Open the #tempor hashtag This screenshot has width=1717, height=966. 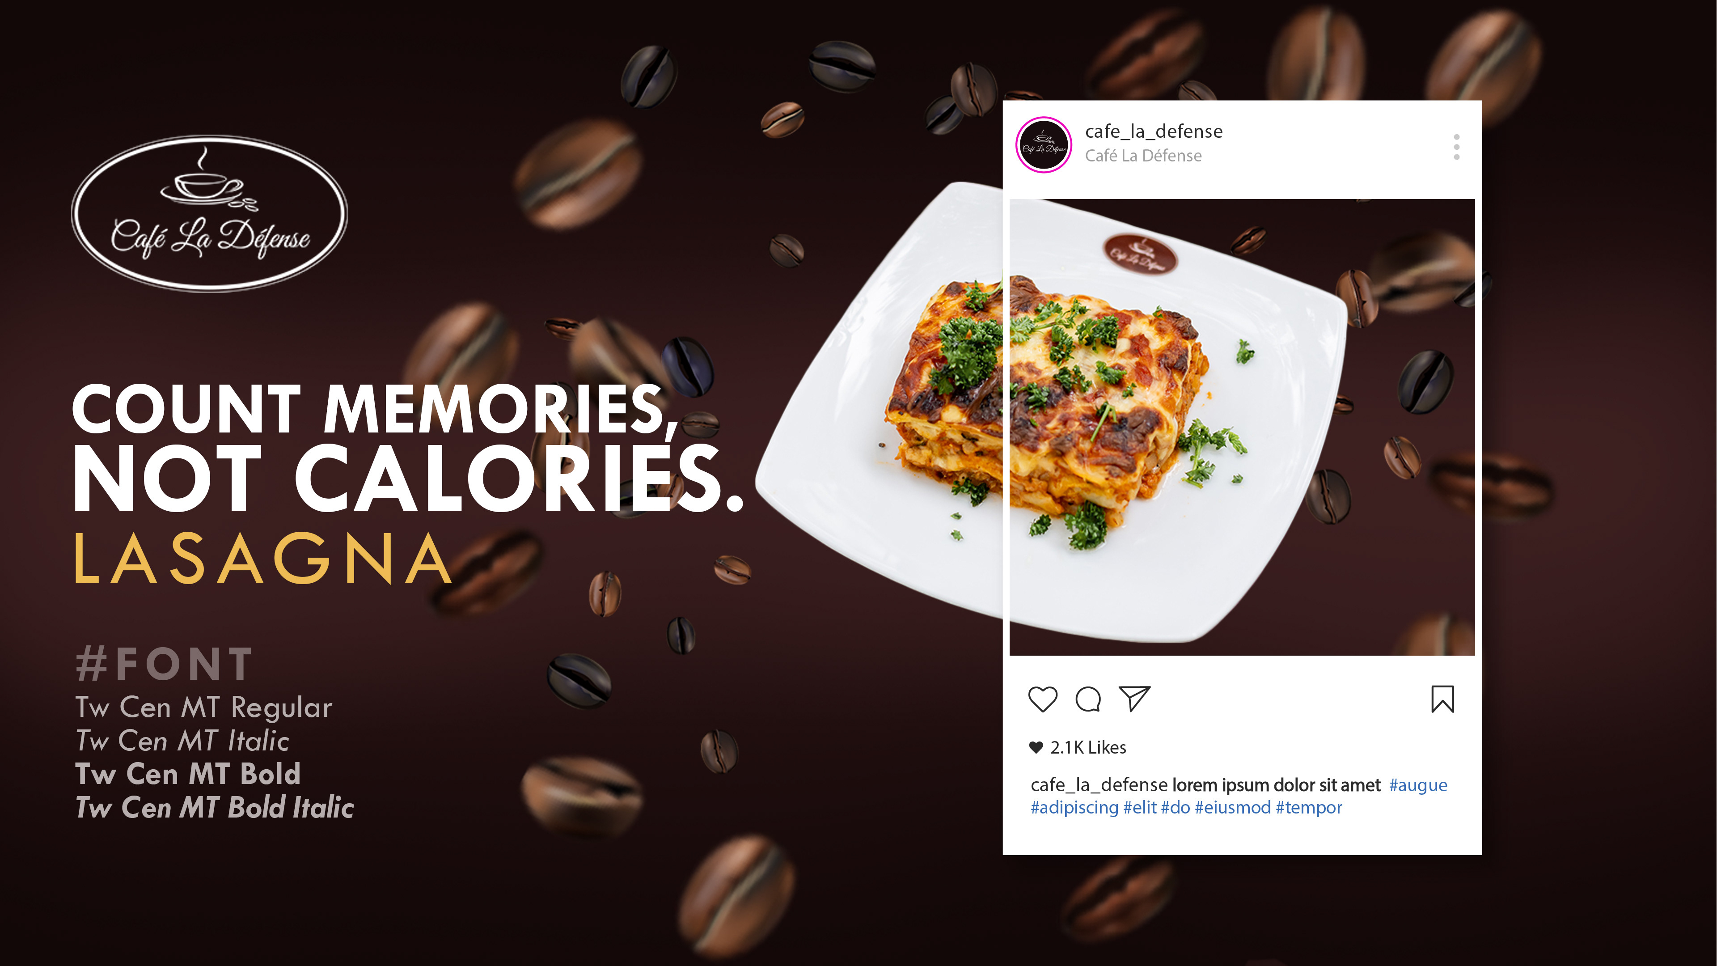(x=1308, y=807)
